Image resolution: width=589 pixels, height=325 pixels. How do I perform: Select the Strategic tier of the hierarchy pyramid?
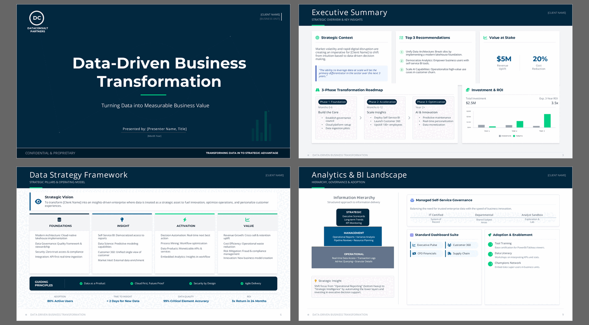tap(353, 217)
